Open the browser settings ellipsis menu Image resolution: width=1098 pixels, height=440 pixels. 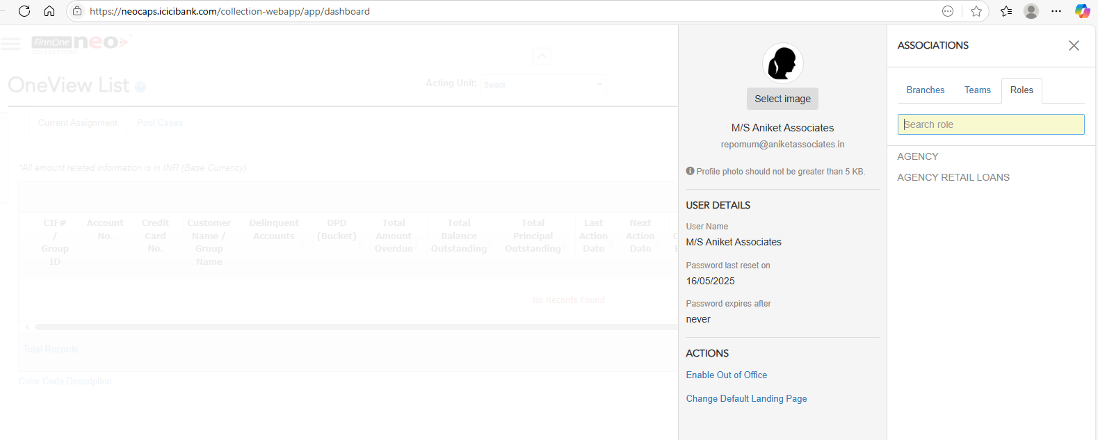1056,11
